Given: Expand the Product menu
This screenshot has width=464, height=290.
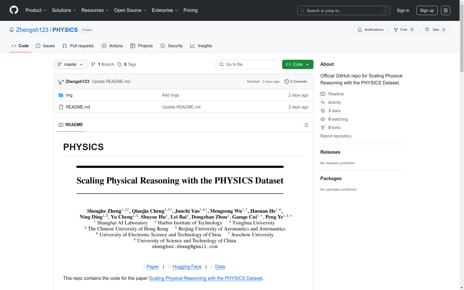Looking at the screenshot, I should pyautogui.click(x=36, y=10).
